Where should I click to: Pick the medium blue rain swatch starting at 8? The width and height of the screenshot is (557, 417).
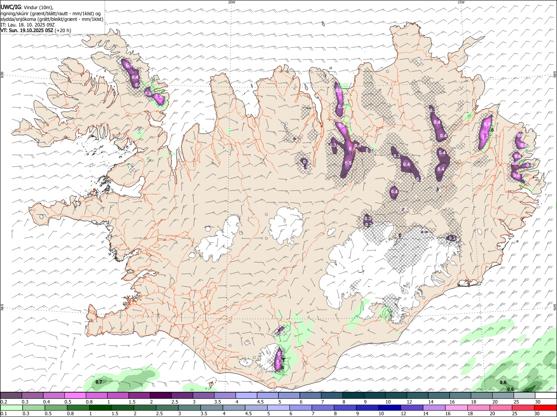coord(345,407)
